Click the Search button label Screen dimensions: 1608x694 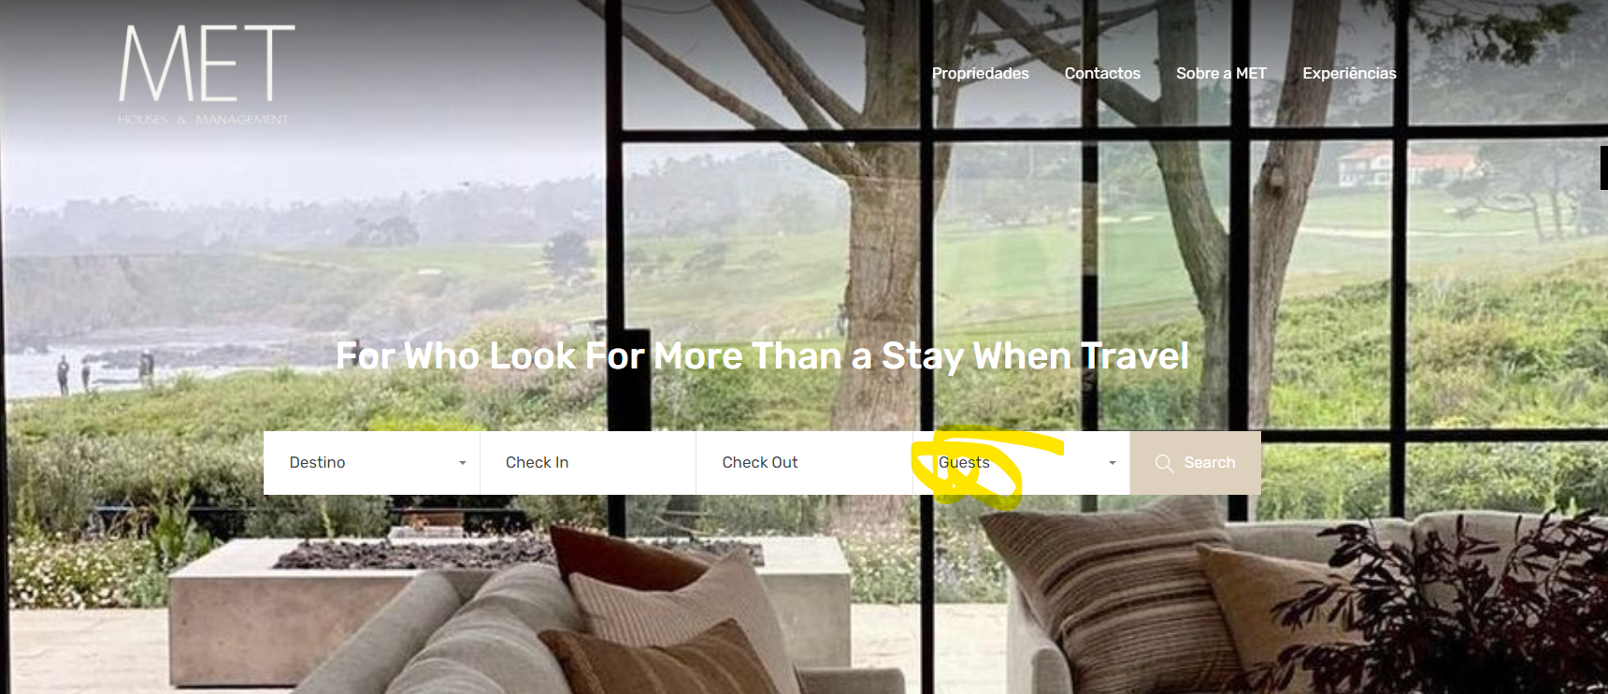(x=1209, y=463)
